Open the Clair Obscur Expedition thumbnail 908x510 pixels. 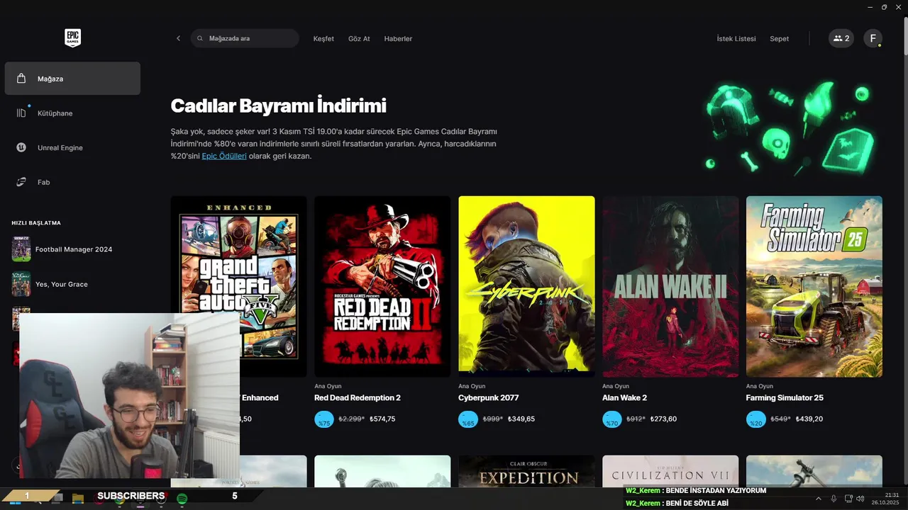click(526, 471)
